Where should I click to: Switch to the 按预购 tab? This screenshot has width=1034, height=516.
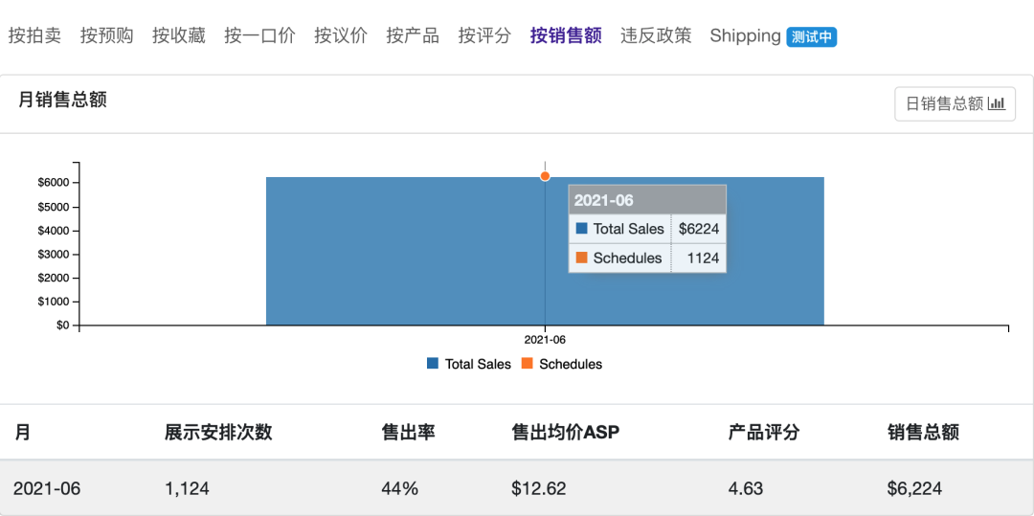coord(107,35)
